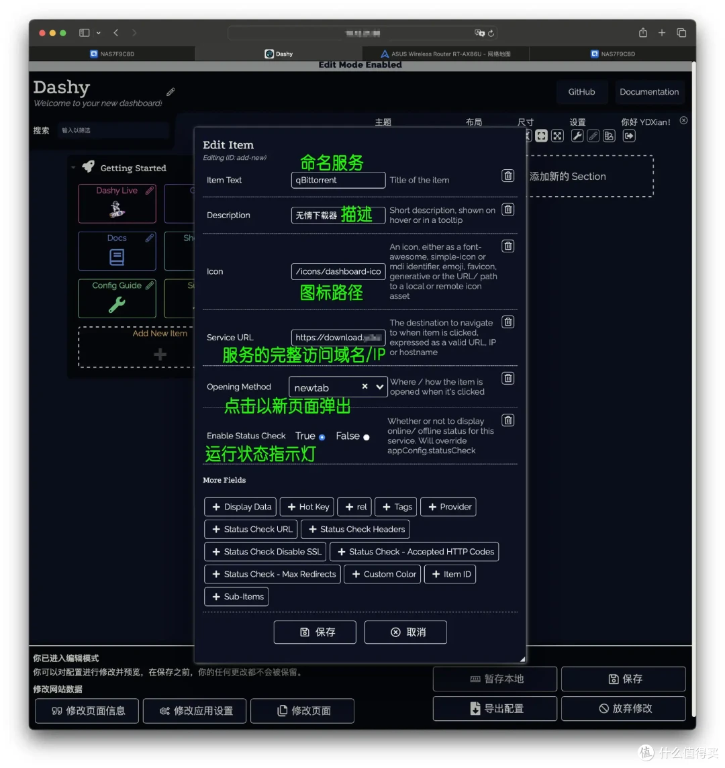Image resolution: width=725 pixels, height=768 pixels.
Task: Translate page icon in address bar
Action: [479, 34]
